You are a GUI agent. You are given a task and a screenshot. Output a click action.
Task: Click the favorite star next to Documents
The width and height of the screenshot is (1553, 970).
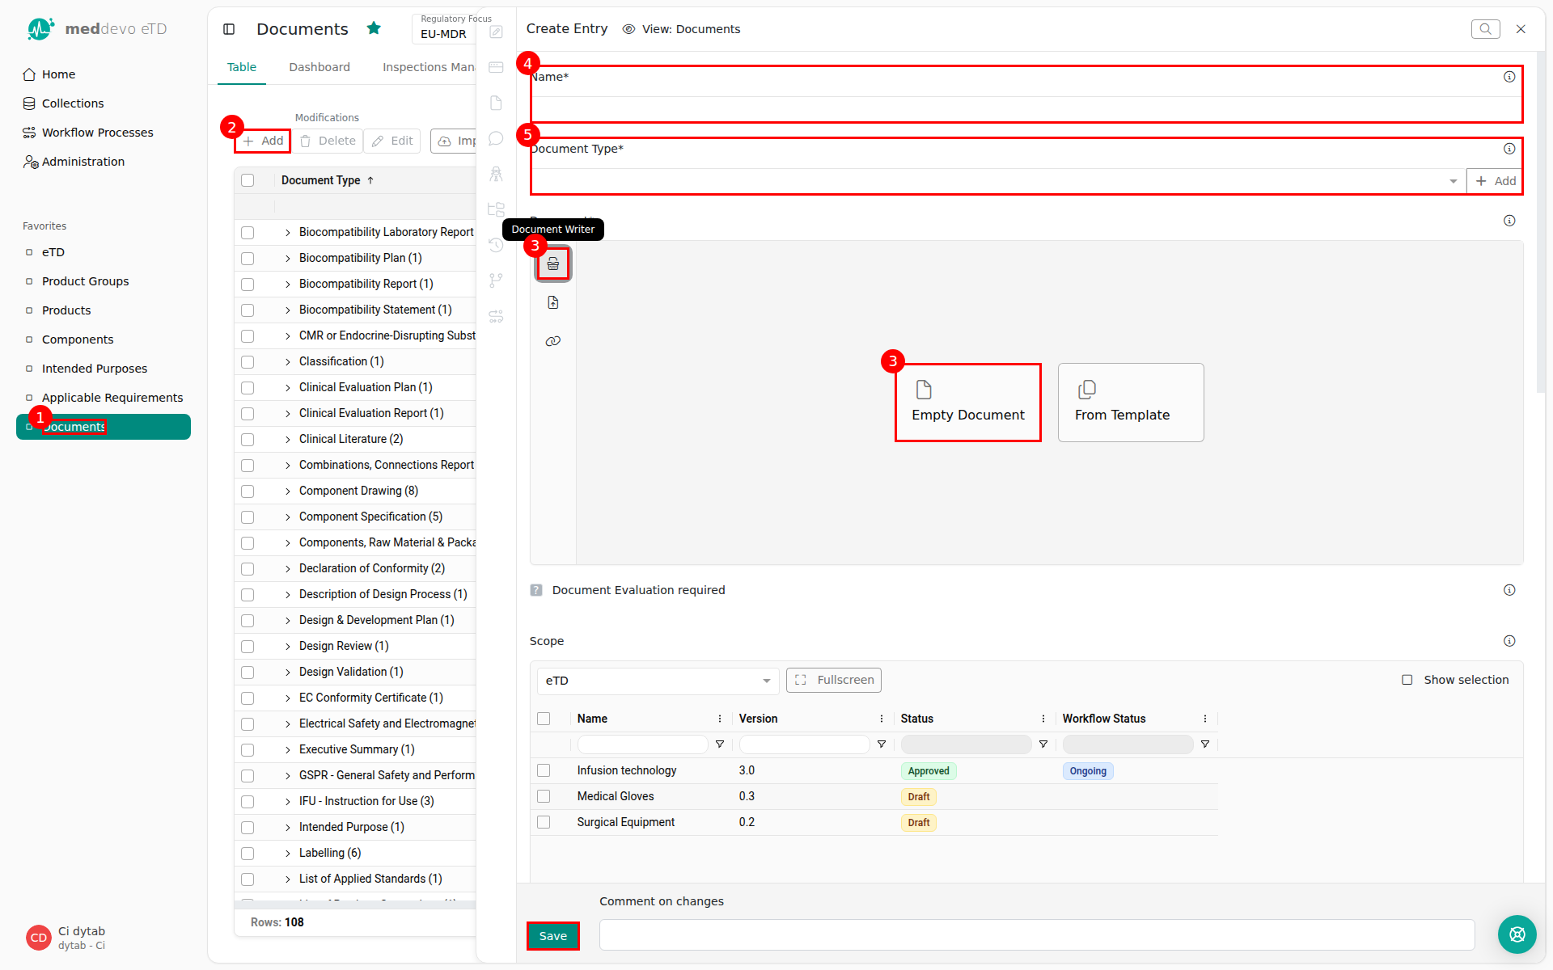(x=374, y=28)
